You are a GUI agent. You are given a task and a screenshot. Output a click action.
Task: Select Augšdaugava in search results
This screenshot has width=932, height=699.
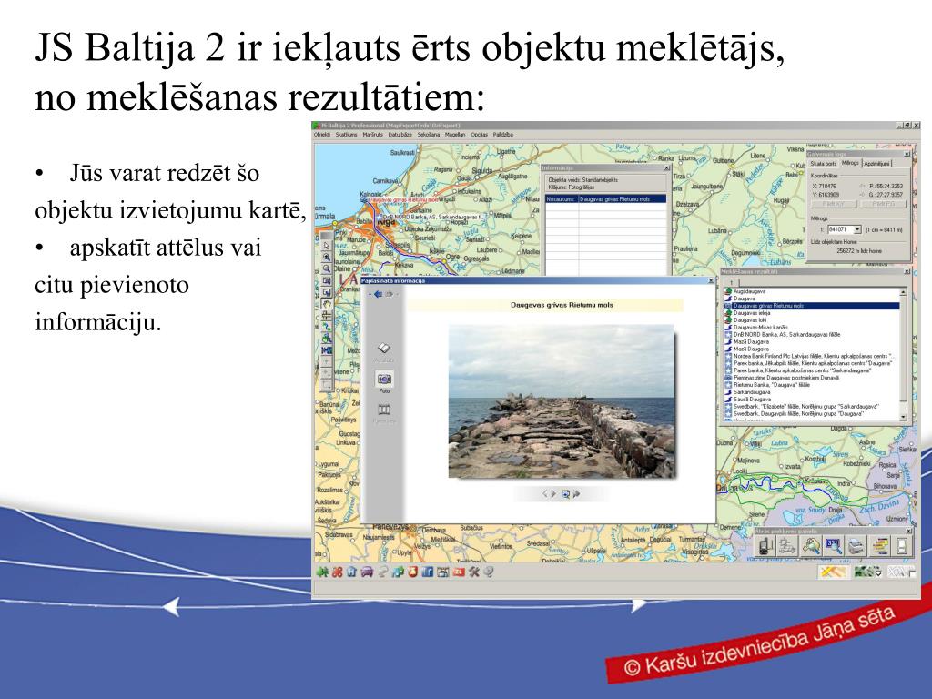749,292
